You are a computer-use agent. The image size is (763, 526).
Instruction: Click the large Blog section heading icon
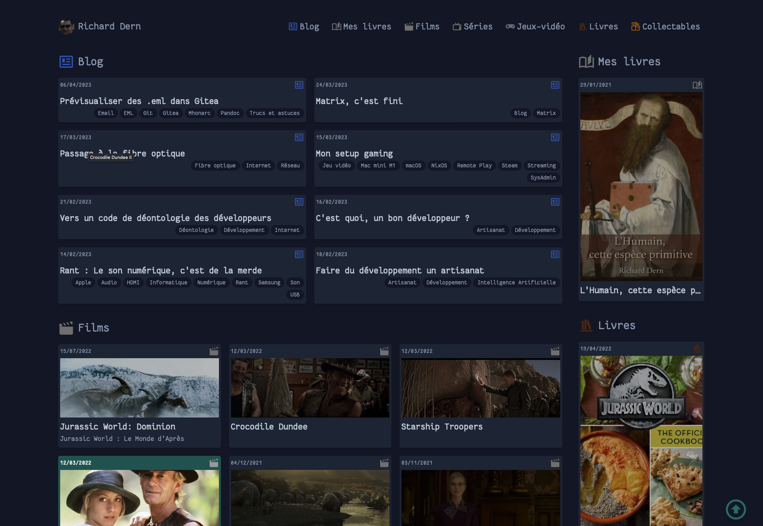66,62
